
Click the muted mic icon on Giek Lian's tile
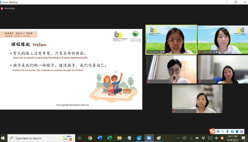(x=200, y=52)
